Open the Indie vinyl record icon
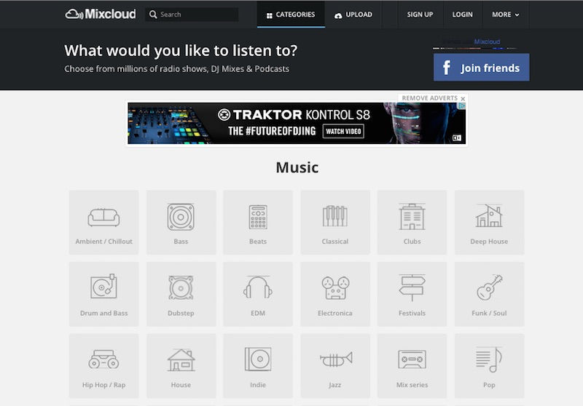The width and height of the screenshot is (583, 406). tap(258, 359)
